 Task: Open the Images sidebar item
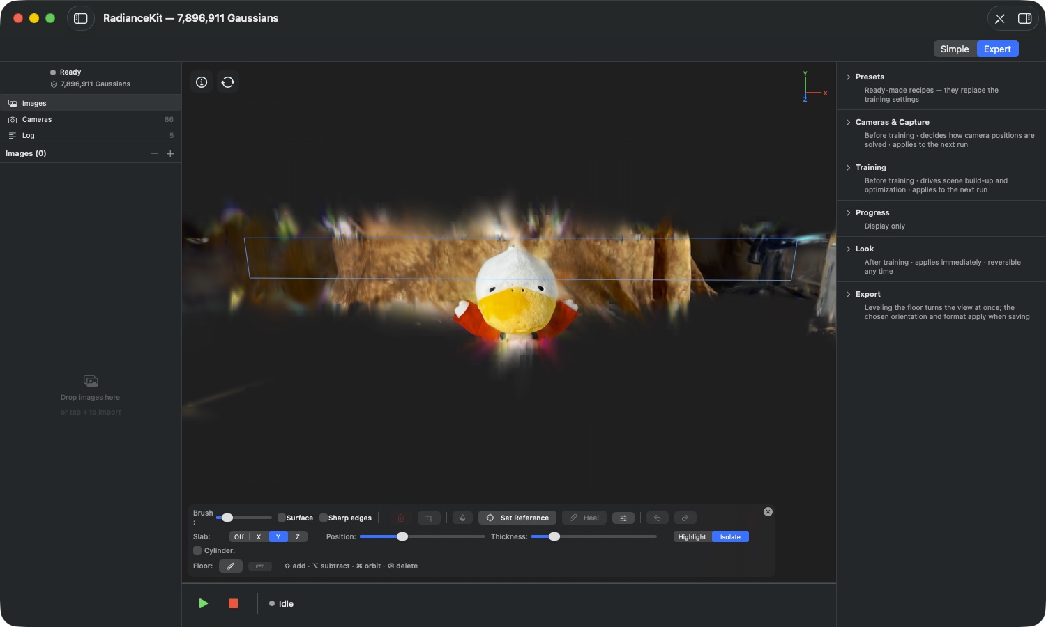click(91, 103)
